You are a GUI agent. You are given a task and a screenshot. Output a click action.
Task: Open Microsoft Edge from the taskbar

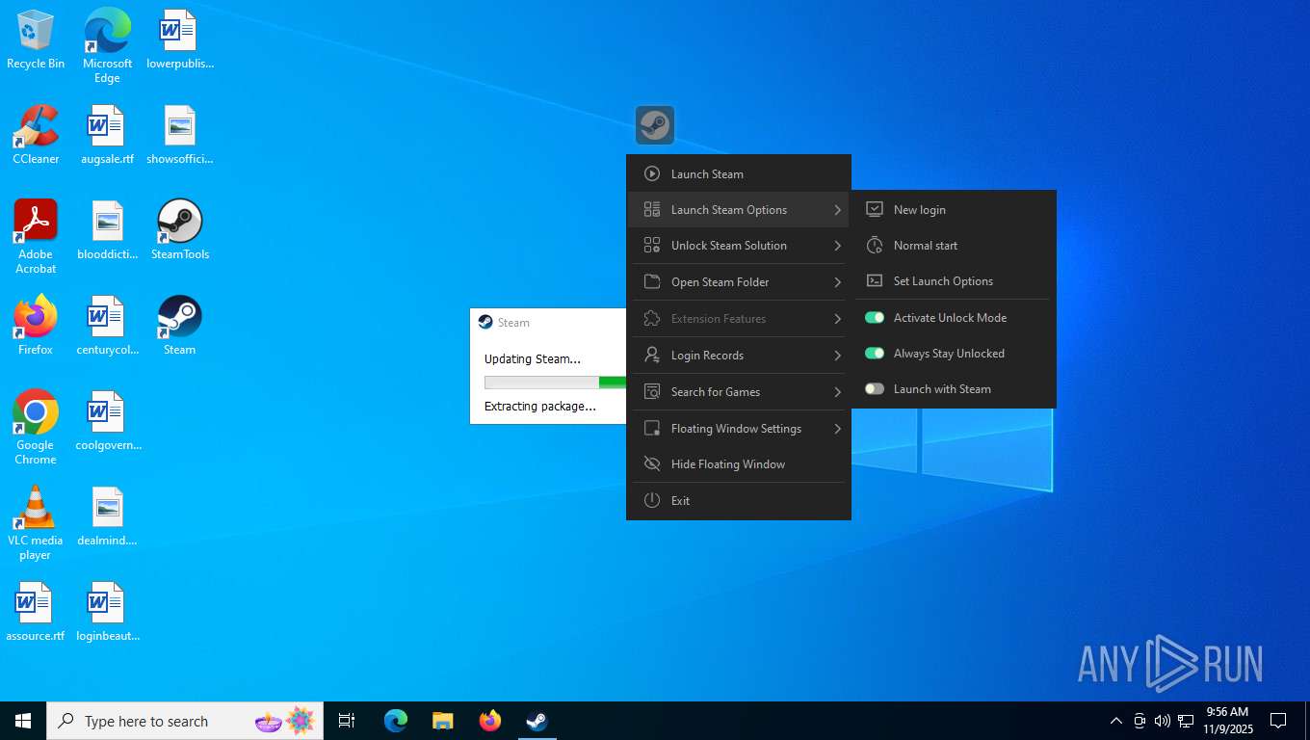[x=395, y=721]
